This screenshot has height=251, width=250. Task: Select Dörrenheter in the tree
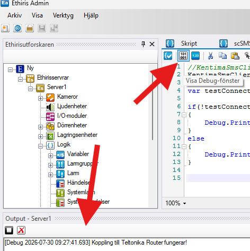[x=72, y=125]
